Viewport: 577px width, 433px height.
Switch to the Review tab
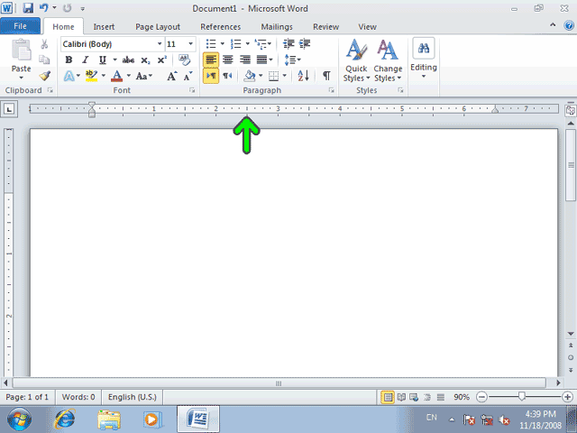coord(325,26)
